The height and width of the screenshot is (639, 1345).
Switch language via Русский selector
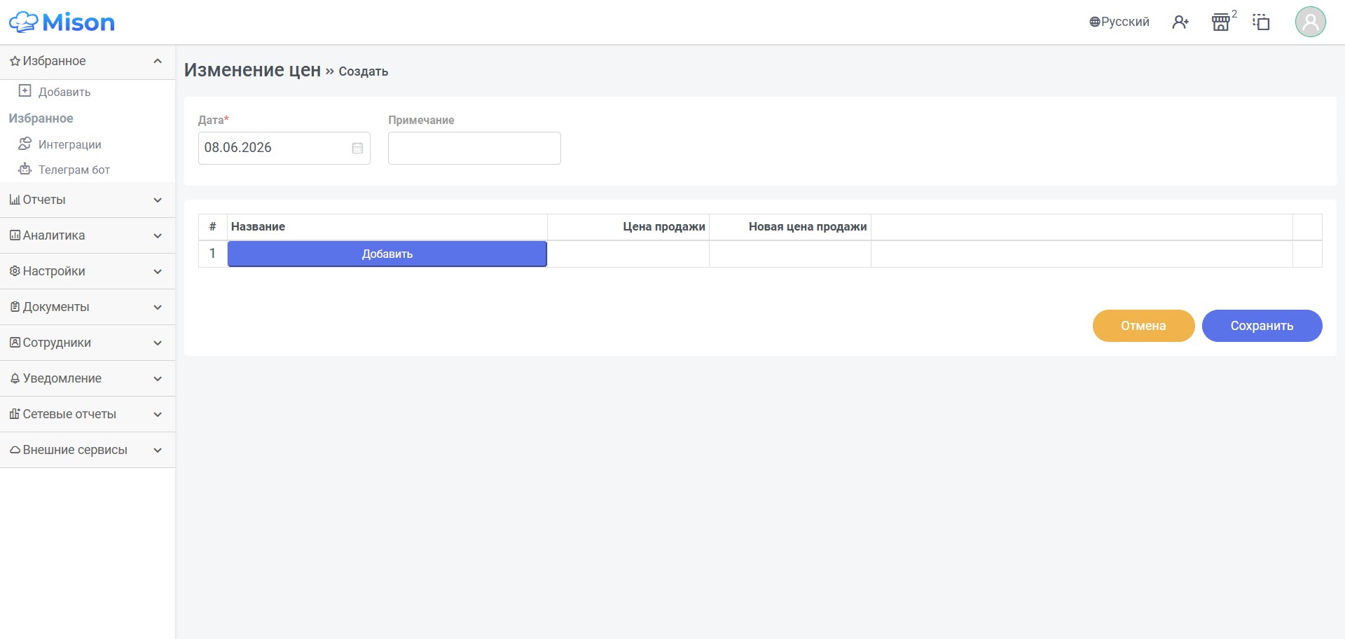tap(1119, 22)
